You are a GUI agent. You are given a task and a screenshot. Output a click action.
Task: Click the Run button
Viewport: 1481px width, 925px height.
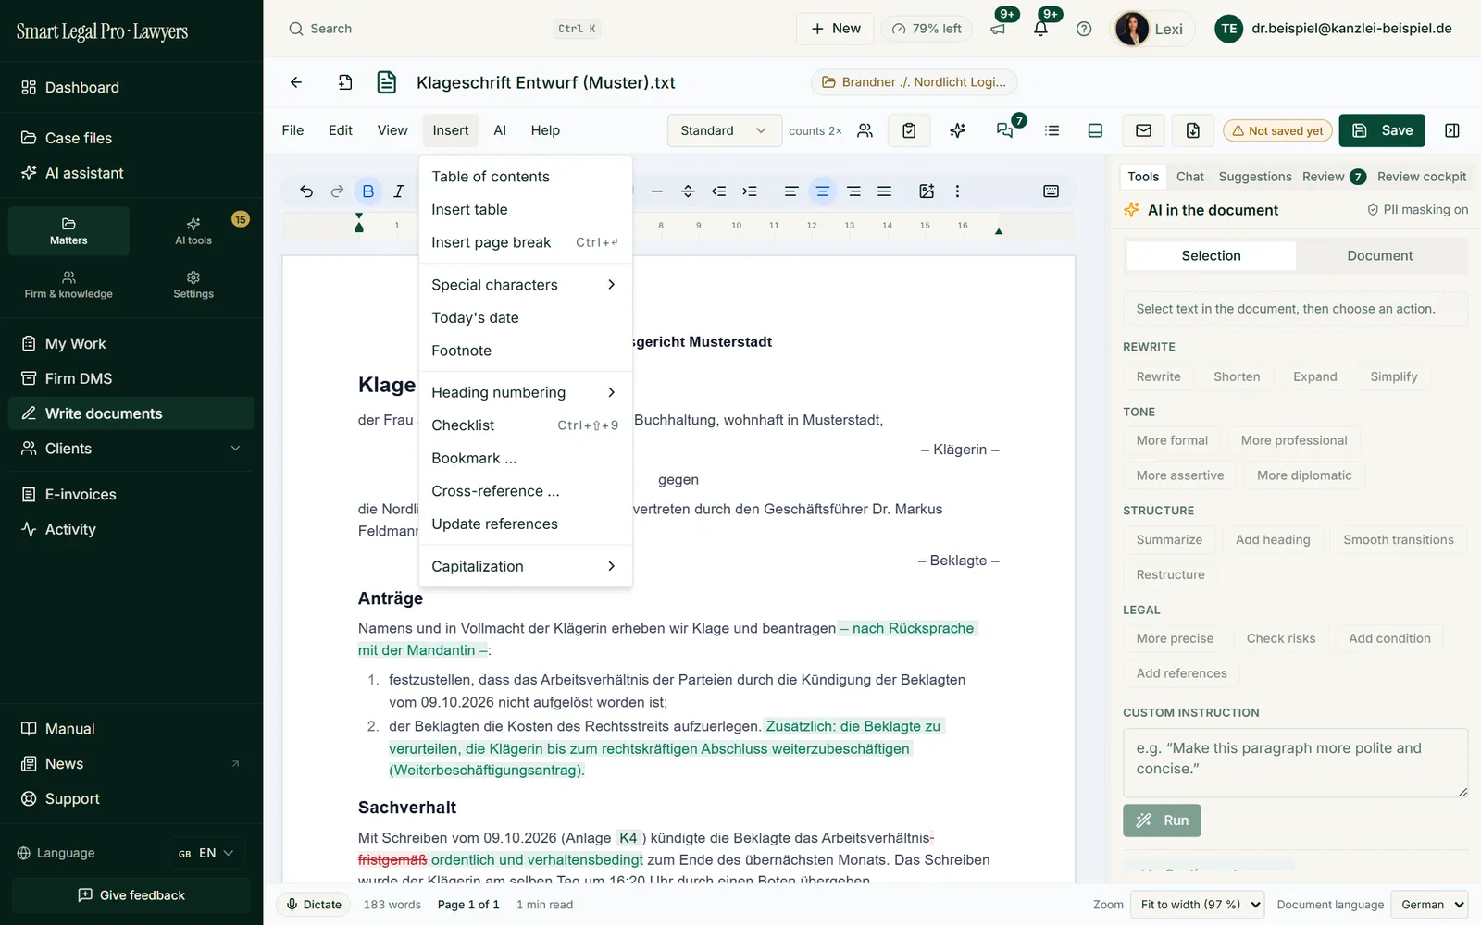tap(1162, 820)
